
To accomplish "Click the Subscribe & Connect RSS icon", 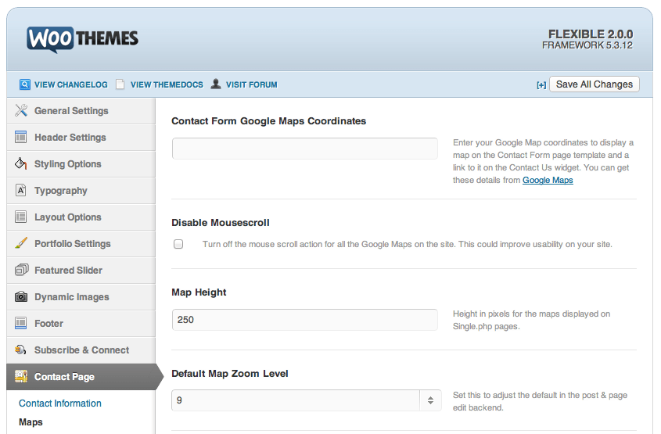I will (x=21, y=350).
